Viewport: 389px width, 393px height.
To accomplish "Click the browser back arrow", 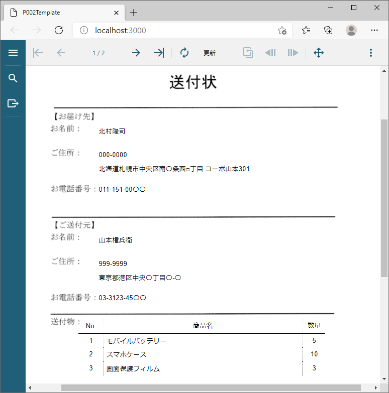I will [15, 30].
